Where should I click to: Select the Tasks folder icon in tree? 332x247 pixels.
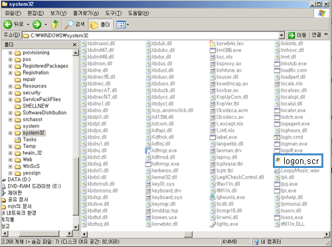pyautogui.click(x=17, y=139)
